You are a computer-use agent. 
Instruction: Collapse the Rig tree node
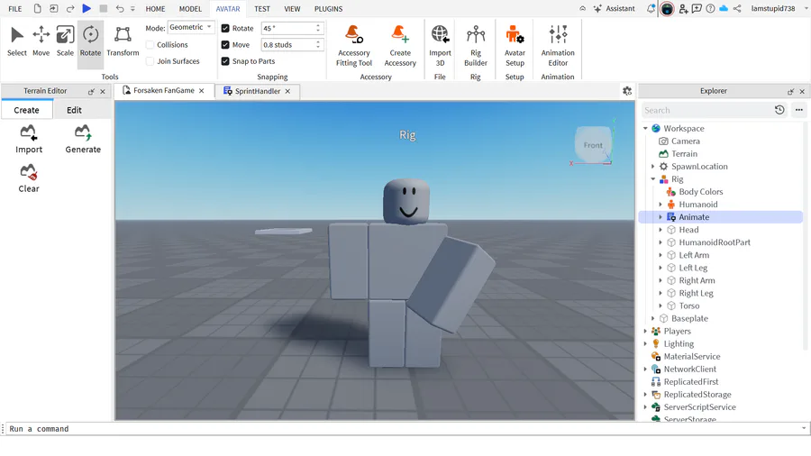(x=653, y=178)
